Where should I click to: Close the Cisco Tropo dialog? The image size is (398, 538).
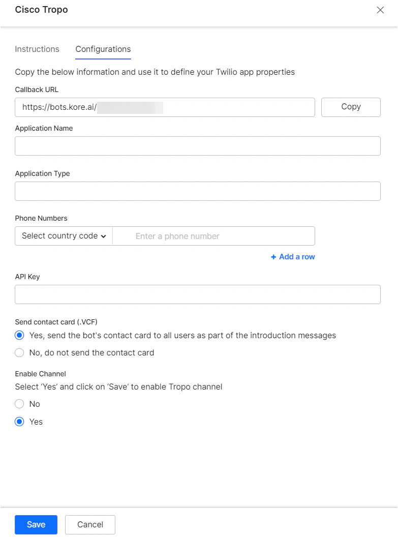380,10
